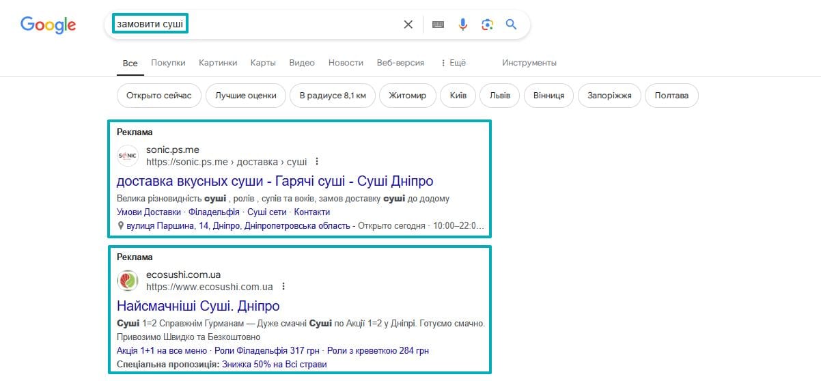
Task: Click the Google logo
Action: 48,25
